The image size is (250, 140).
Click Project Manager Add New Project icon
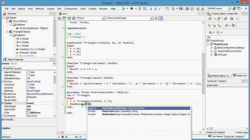pos(210,19)
